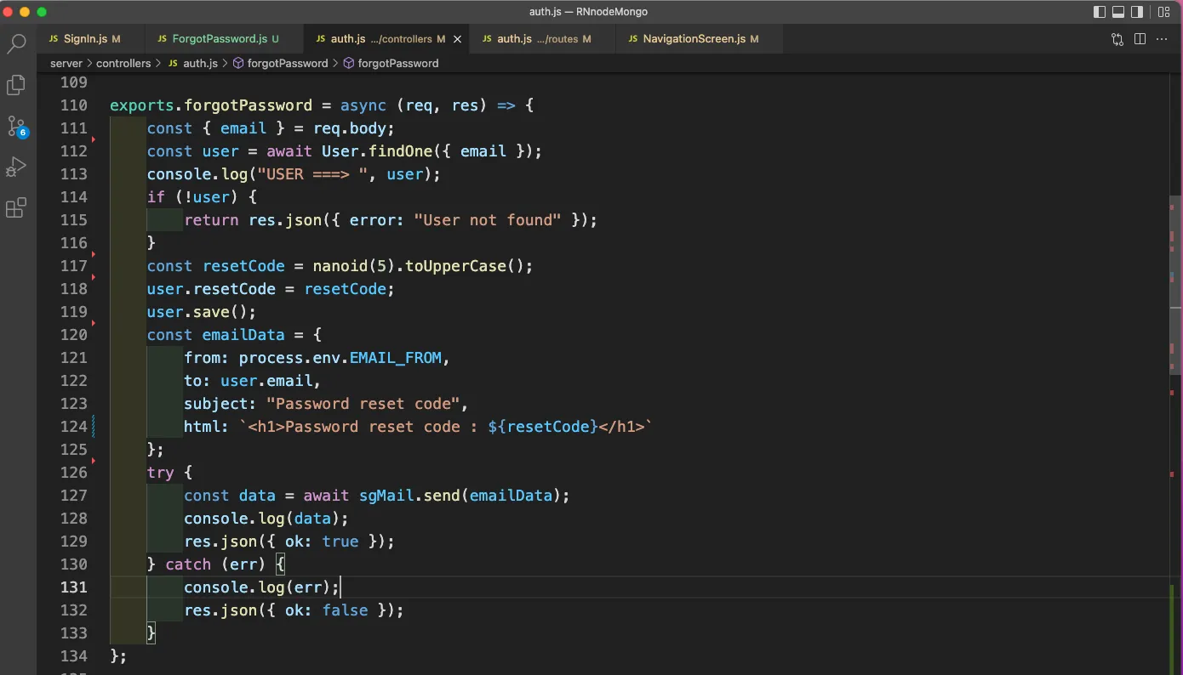Click the "Password reset code" subject string
Viewport: 1183px width, 675px height.
click(363, 404)
